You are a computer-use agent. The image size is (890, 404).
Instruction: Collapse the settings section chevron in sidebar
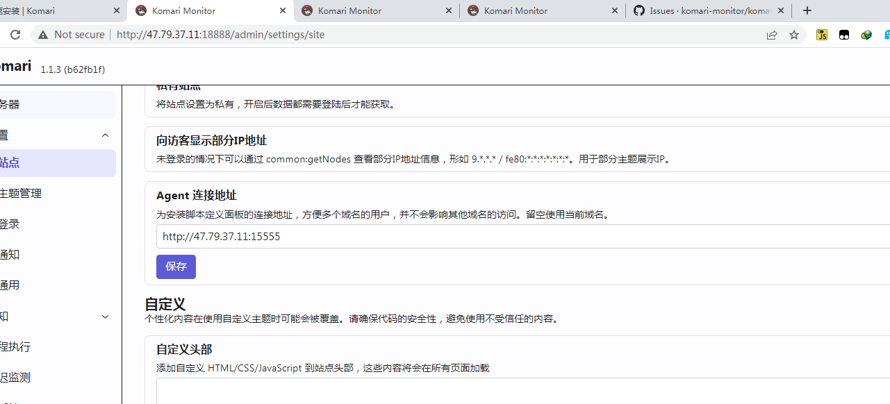coord(105,135)
